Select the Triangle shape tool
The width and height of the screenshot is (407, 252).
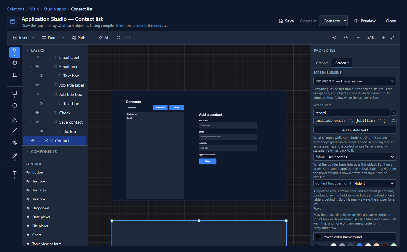[x=15, y=120]
